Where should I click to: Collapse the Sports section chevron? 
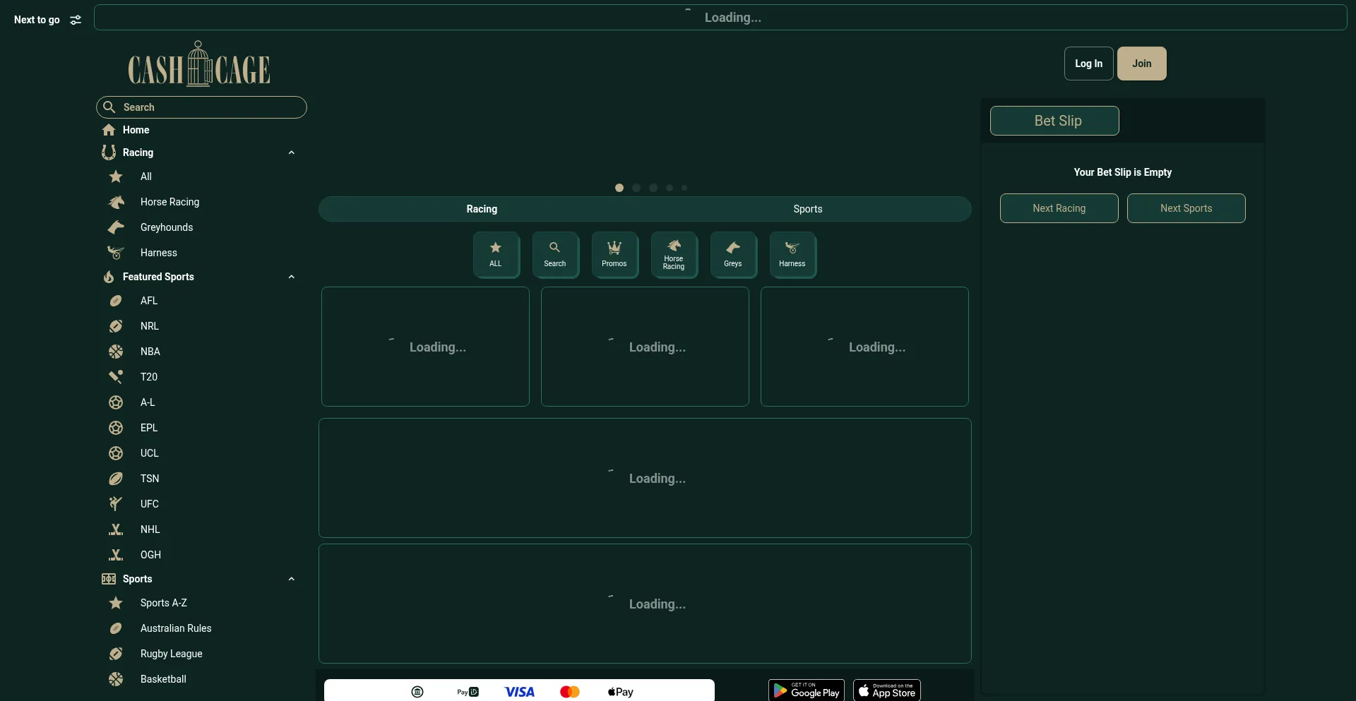pyautogui.click(x=291, y=579)
